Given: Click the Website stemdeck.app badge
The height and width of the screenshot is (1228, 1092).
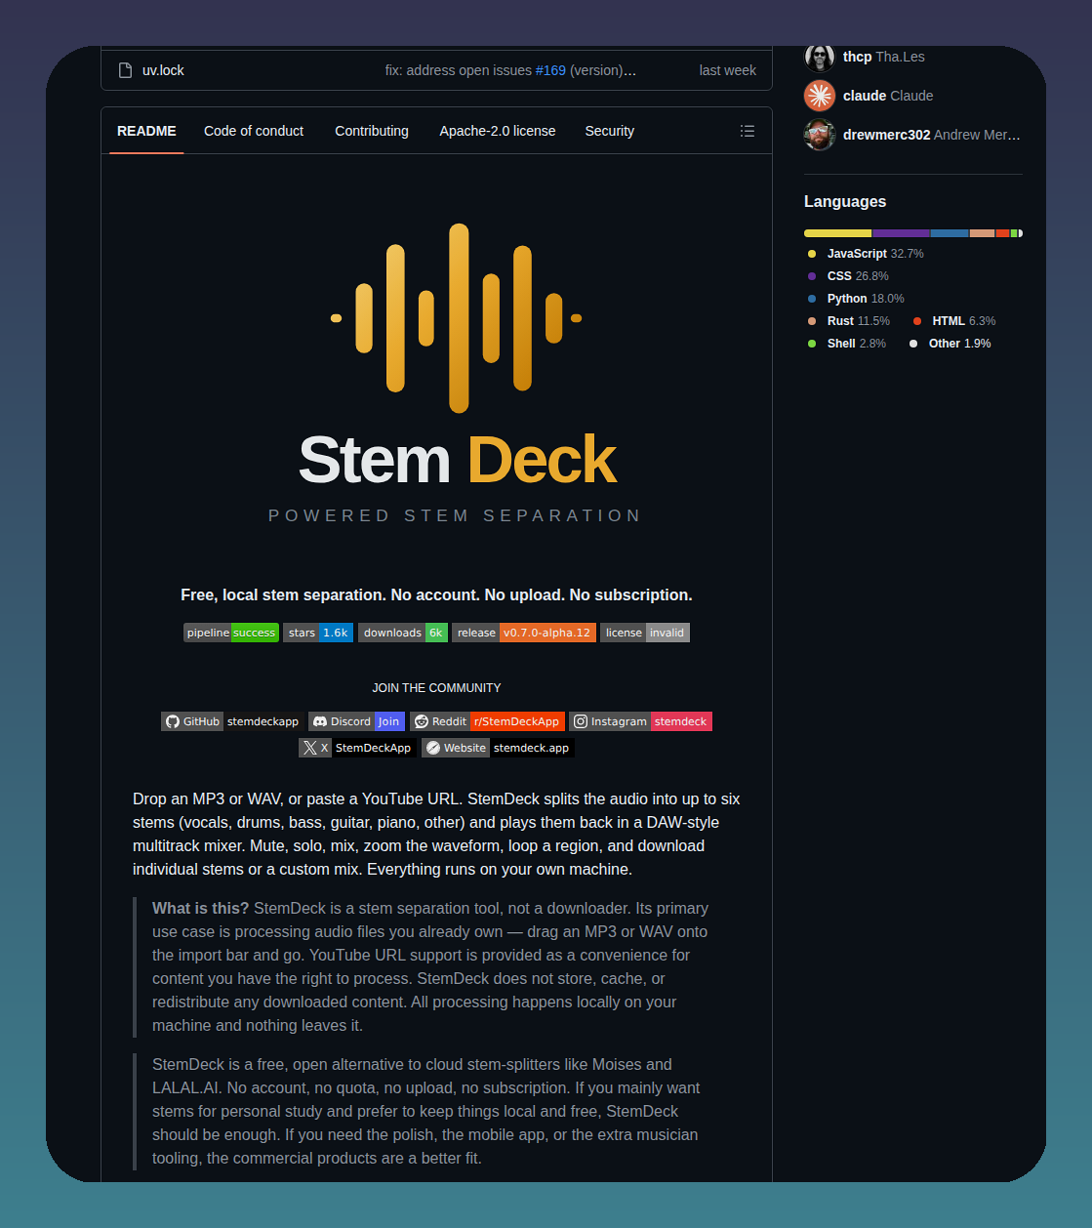Looking at the screenshot, I should tap(498, 748).
